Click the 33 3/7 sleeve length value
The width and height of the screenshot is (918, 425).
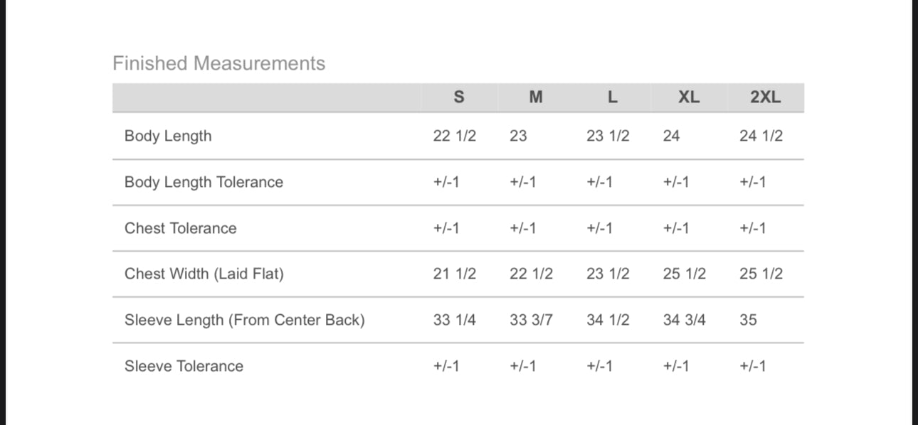(x=531, y=320)
